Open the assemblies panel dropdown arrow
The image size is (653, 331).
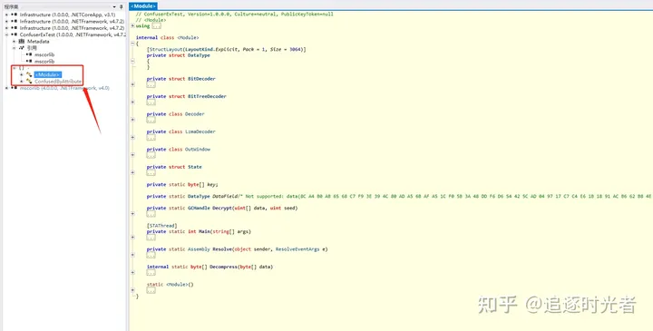coord(114,6)
